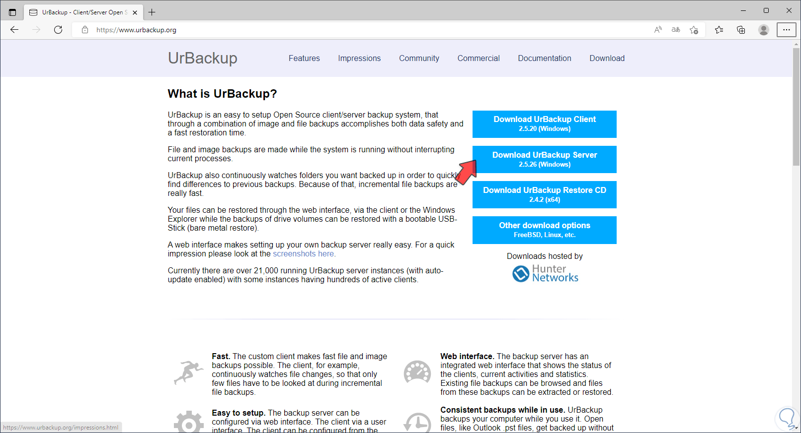Open the Features menu item
This screenshot has height=433, width=801.
point(304,58)
